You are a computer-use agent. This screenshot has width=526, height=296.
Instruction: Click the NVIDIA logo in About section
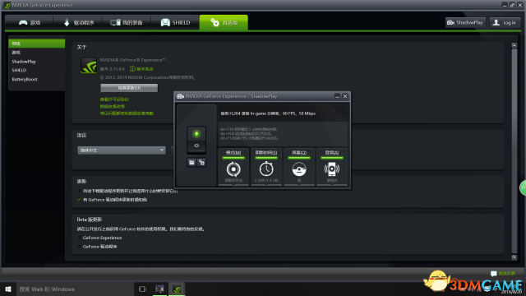pyautogui.click(x=89, y=66)
